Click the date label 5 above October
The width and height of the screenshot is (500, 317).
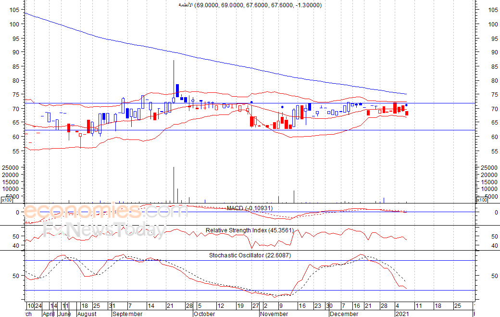(200, 306)
